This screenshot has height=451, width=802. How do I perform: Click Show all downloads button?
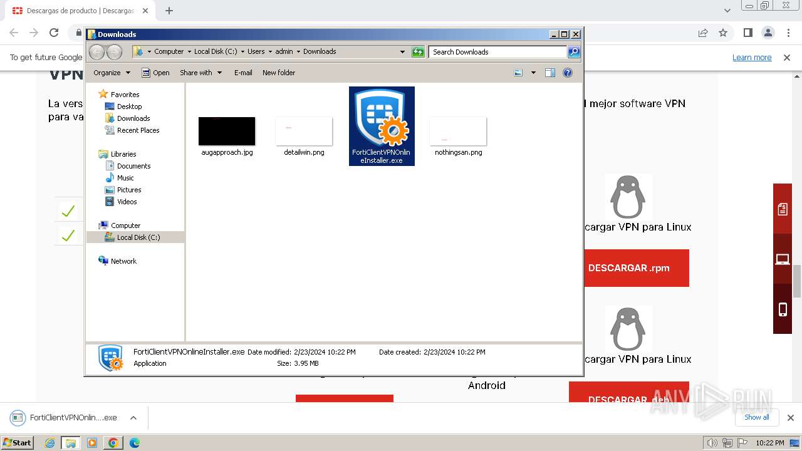point(756,417)
